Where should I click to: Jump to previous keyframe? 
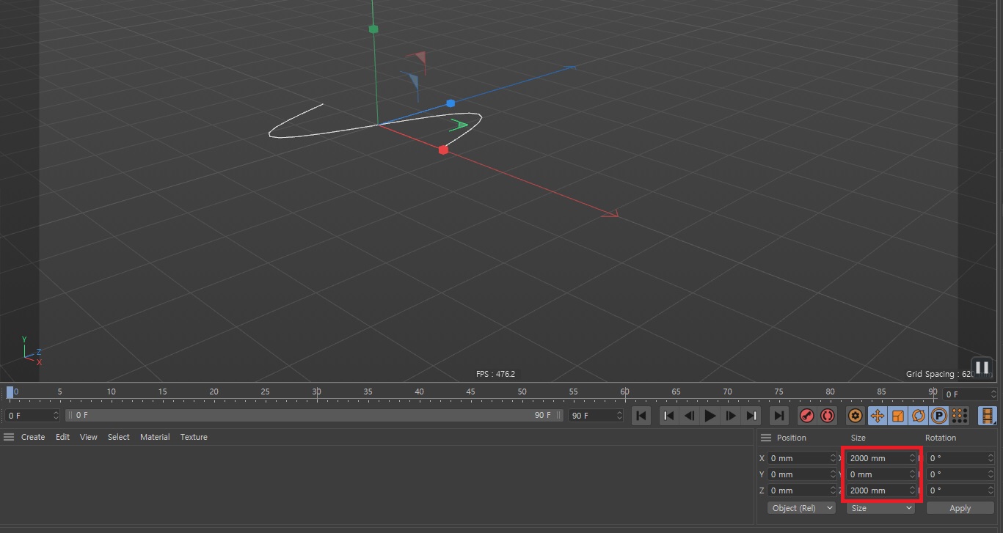[x=668, y=416]
